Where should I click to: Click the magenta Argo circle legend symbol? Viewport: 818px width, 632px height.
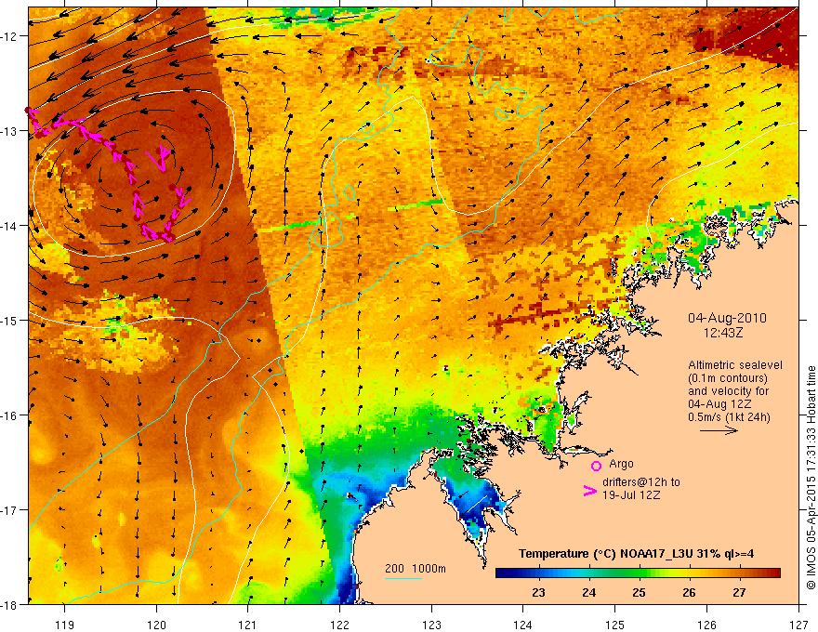596,466
